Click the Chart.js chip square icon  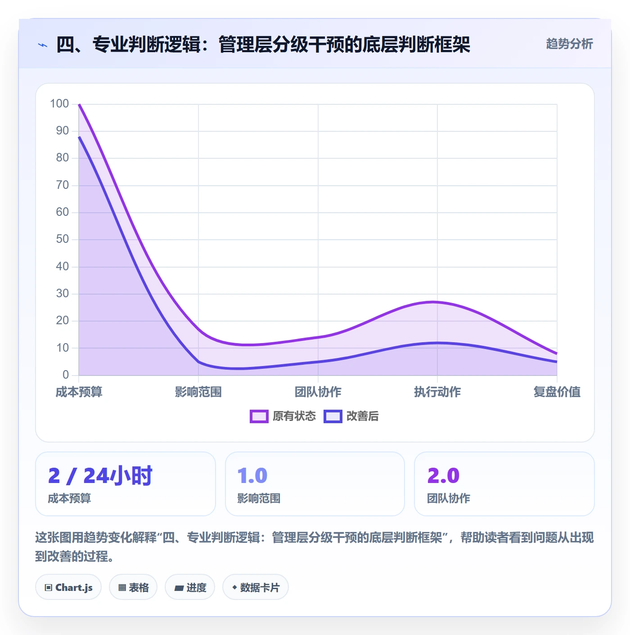tap(49, 588)
